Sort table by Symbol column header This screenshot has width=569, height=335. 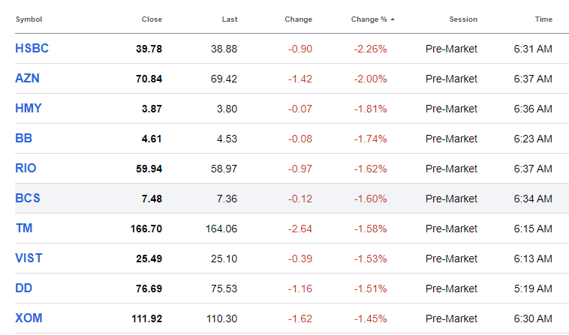29,19
